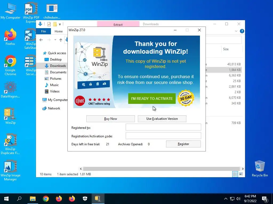Screen dimensions: 273x204
Task: Click I'M READY TO ACTIVATE button
Action: pos(152,99)
